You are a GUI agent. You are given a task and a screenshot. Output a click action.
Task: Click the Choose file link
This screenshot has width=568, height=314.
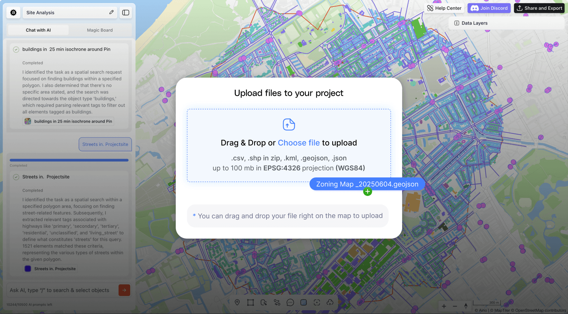[x=299, y=143]
